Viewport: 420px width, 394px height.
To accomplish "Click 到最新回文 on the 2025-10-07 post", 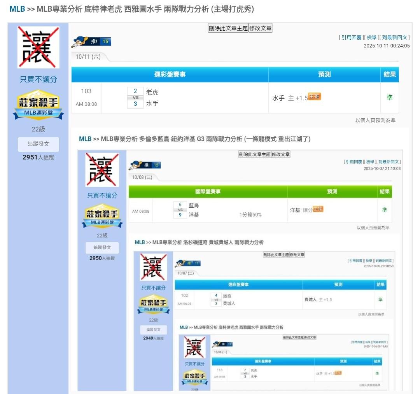I will click(x=388, y=162).
